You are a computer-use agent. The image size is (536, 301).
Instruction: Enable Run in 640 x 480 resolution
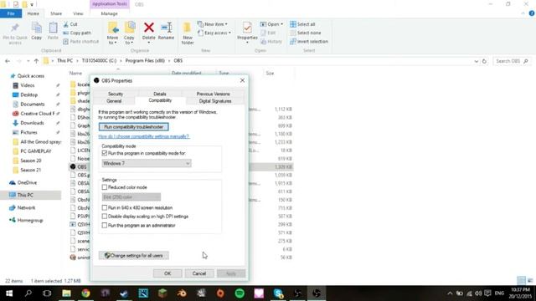(105, 207)
